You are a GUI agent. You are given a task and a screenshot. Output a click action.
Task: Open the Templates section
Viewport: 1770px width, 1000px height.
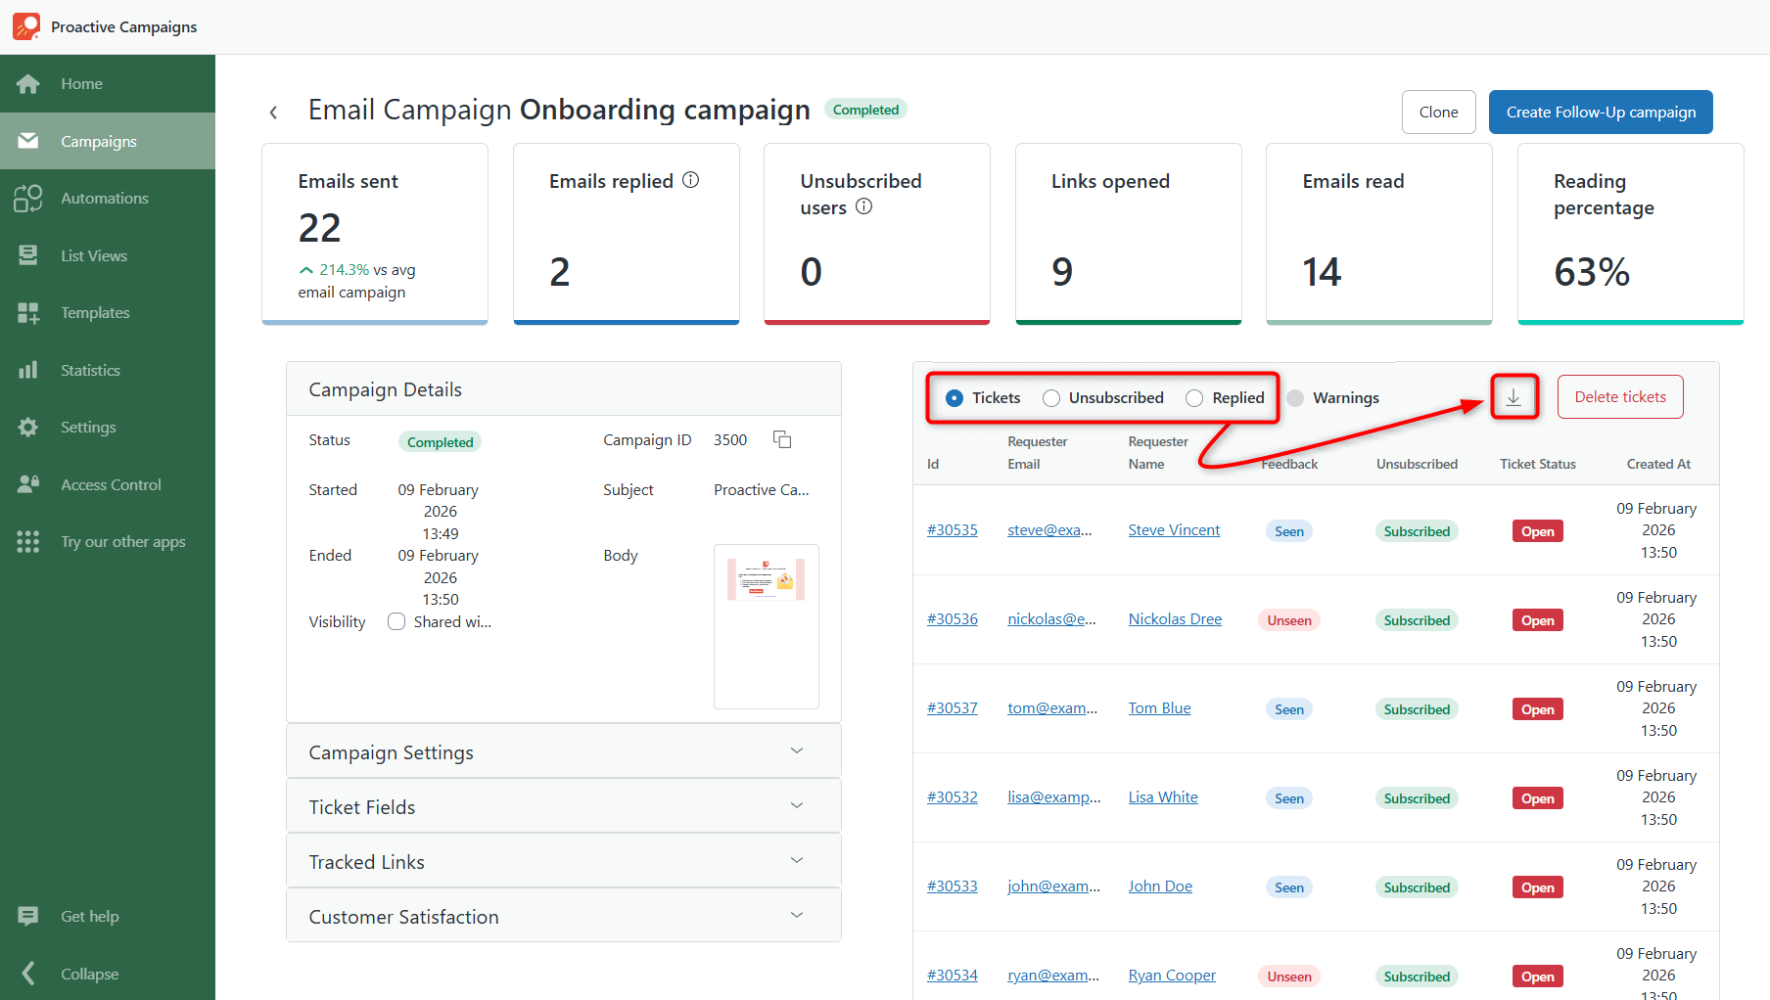(x=95, y=312)
